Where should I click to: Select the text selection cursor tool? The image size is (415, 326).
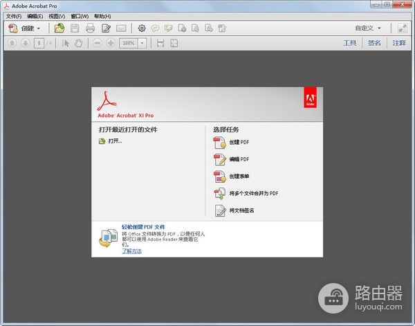(65, 43)
